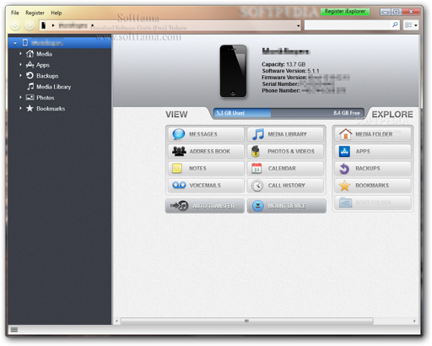432x346 pixels.
Task: Click the storage usage bar showing 5.3 GB Used
Action: point(289,113)
